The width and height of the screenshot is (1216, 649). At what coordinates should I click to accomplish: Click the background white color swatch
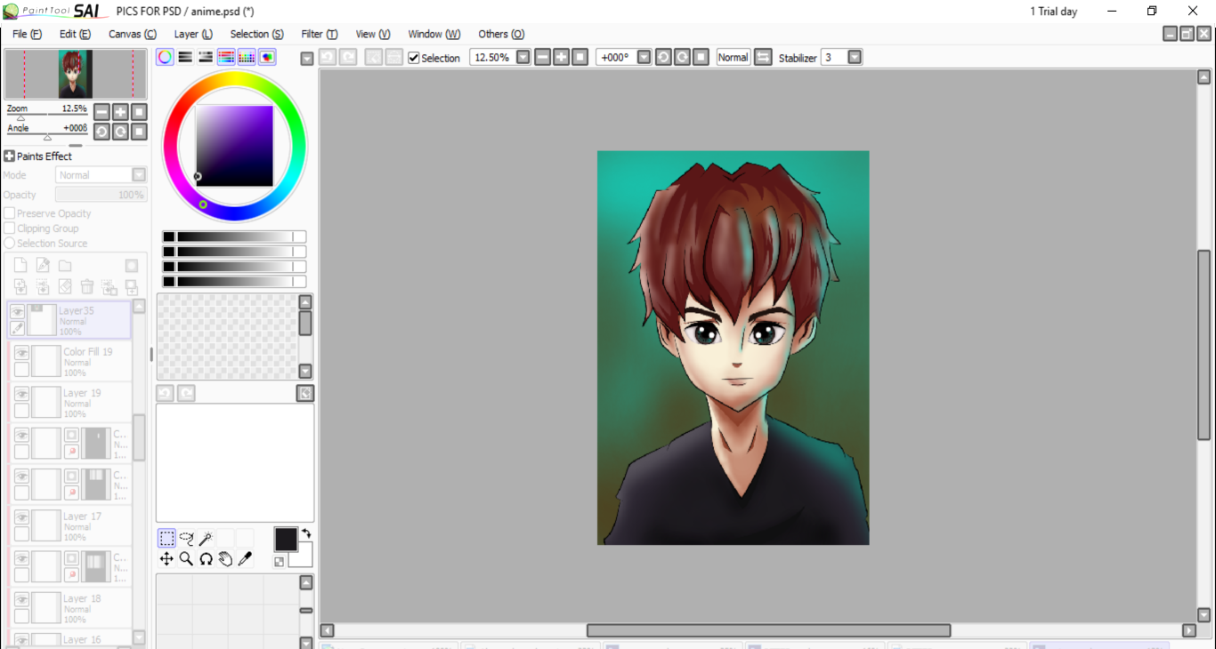coord(305,558)
